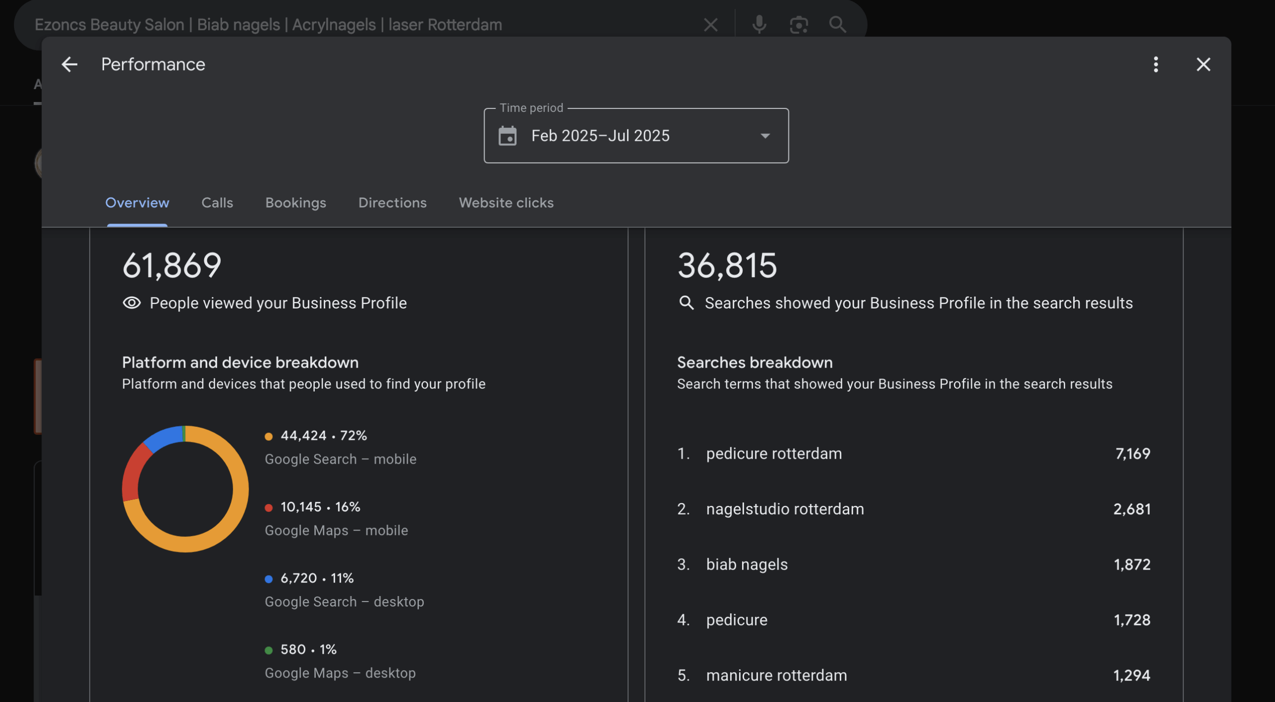Viewport: 1275px width, 702px height.
Task: Switch to the Bookings tab
Action: 295,203
